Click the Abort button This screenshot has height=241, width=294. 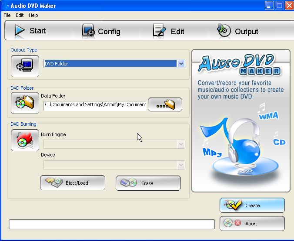252,223
